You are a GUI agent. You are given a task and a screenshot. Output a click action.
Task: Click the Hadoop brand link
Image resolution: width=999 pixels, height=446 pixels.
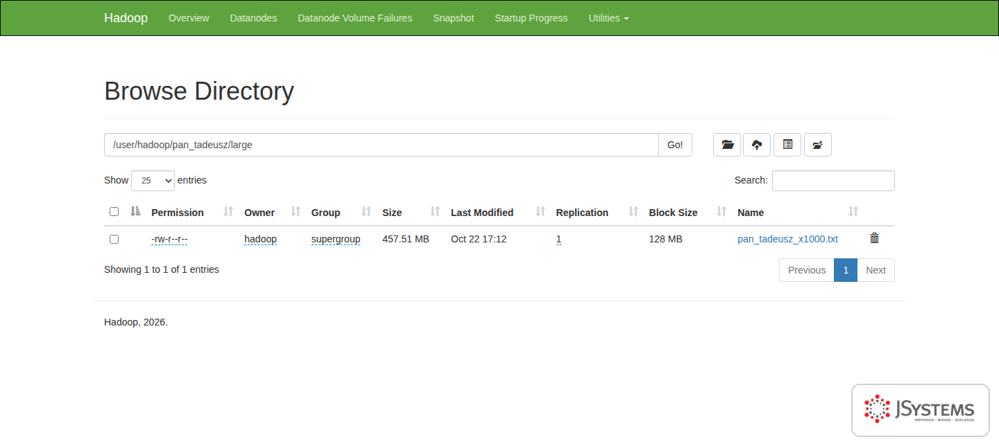126,18
